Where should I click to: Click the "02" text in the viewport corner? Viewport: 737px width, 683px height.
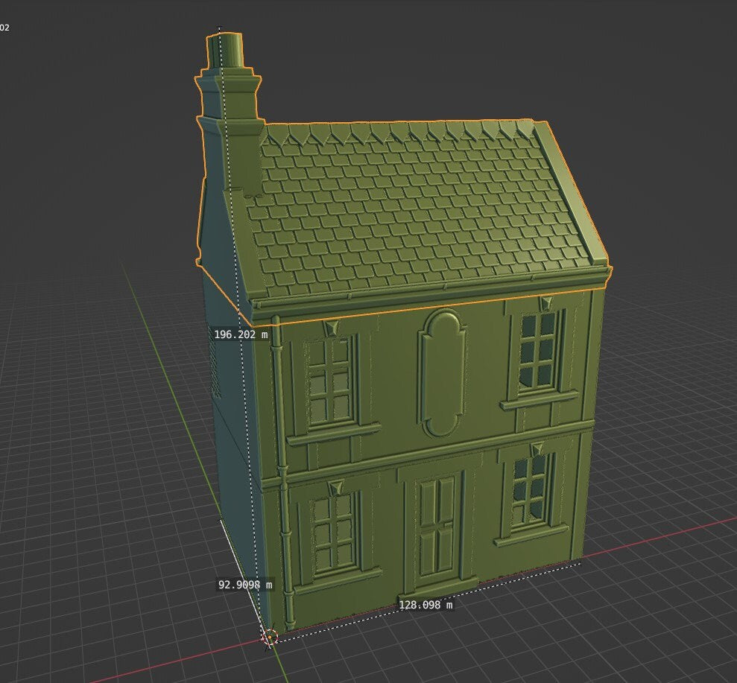4,28
